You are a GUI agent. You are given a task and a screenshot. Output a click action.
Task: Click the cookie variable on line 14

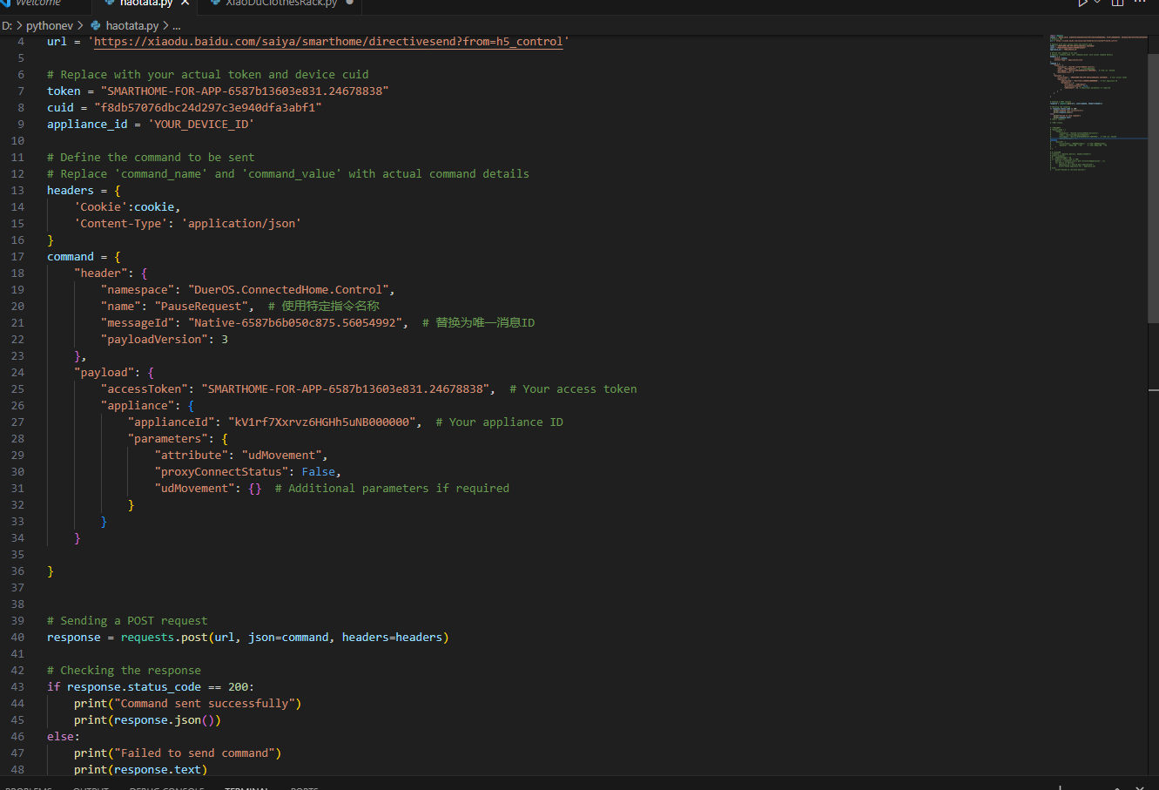(x=154, y=206)
